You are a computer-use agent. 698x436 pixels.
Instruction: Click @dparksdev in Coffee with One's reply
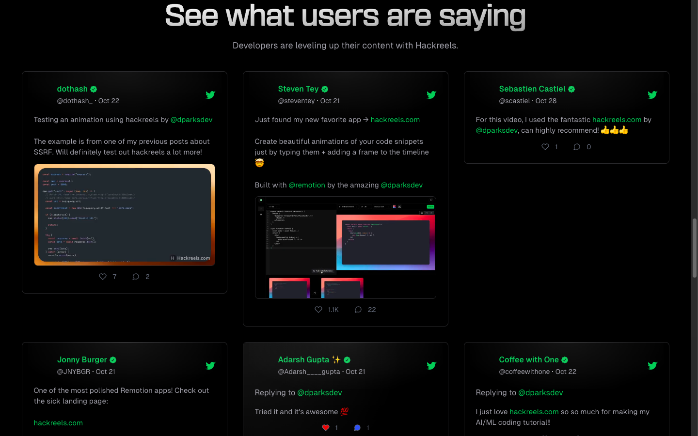540,393
